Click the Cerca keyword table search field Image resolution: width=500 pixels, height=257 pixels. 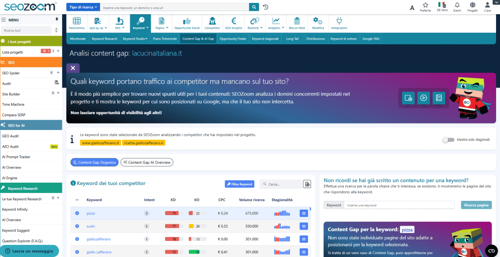[281, 184]
